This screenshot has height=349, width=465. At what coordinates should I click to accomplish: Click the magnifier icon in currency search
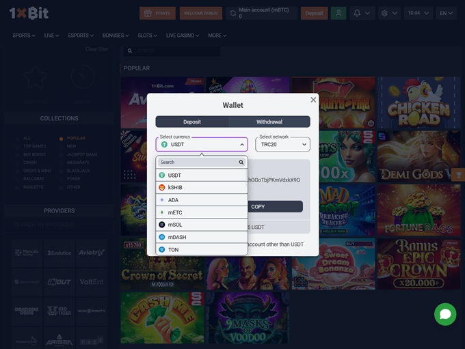(x=241, y=163)
